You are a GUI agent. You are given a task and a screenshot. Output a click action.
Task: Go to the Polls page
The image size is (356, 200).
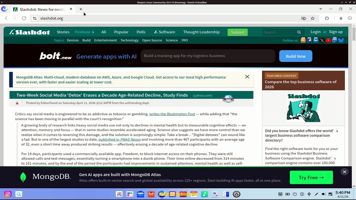pos(141,32)
